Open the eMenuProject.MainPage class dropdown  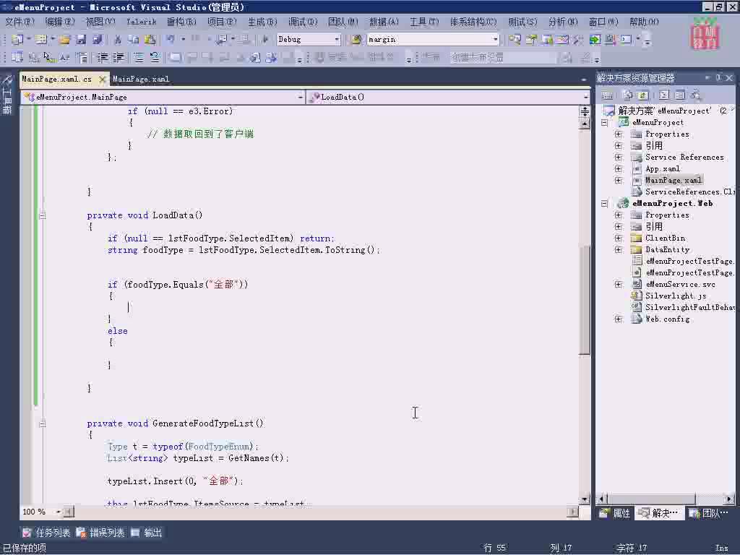300,98
